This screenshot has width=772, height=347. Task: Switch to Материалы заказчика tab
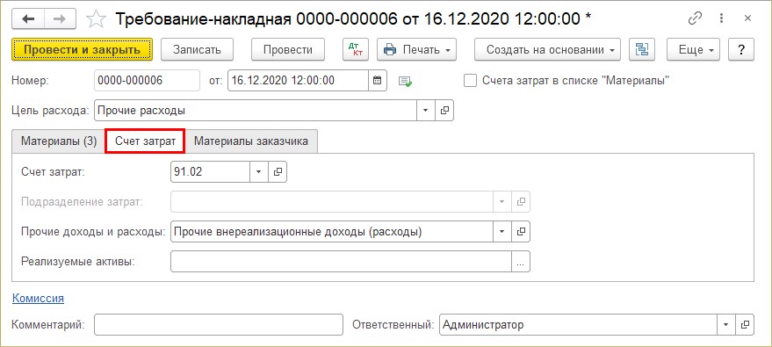[x=251, y=141]
